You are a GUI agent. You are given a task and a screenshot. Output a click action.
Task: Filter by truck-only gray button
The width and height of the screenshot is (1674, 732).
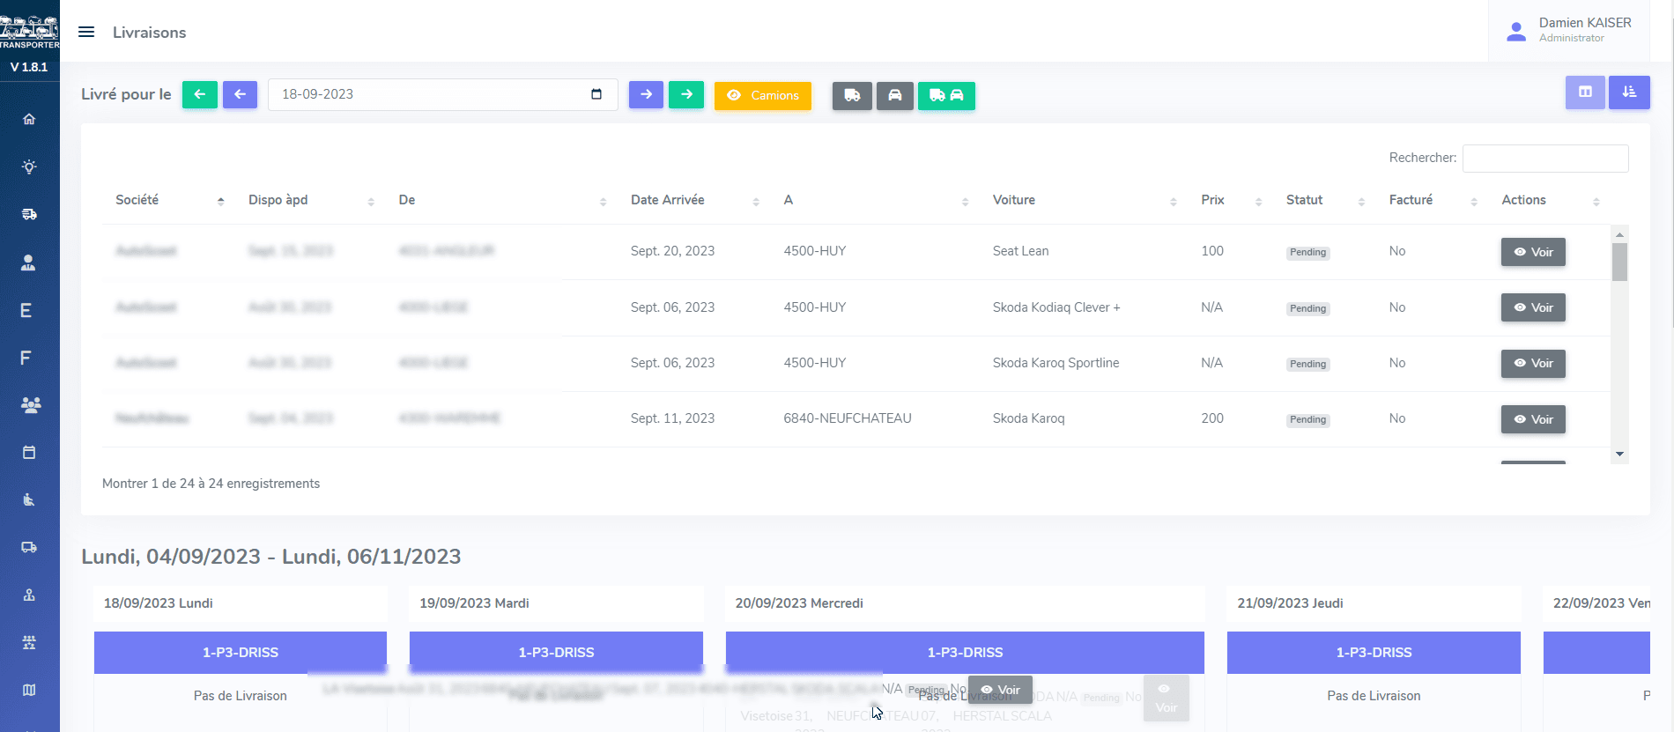pos(852,95)
